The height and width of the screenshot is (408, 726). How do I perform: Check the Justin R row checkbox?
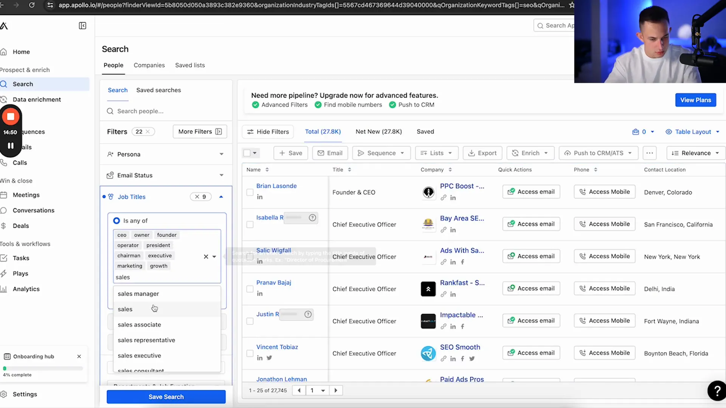pos(250,321)
